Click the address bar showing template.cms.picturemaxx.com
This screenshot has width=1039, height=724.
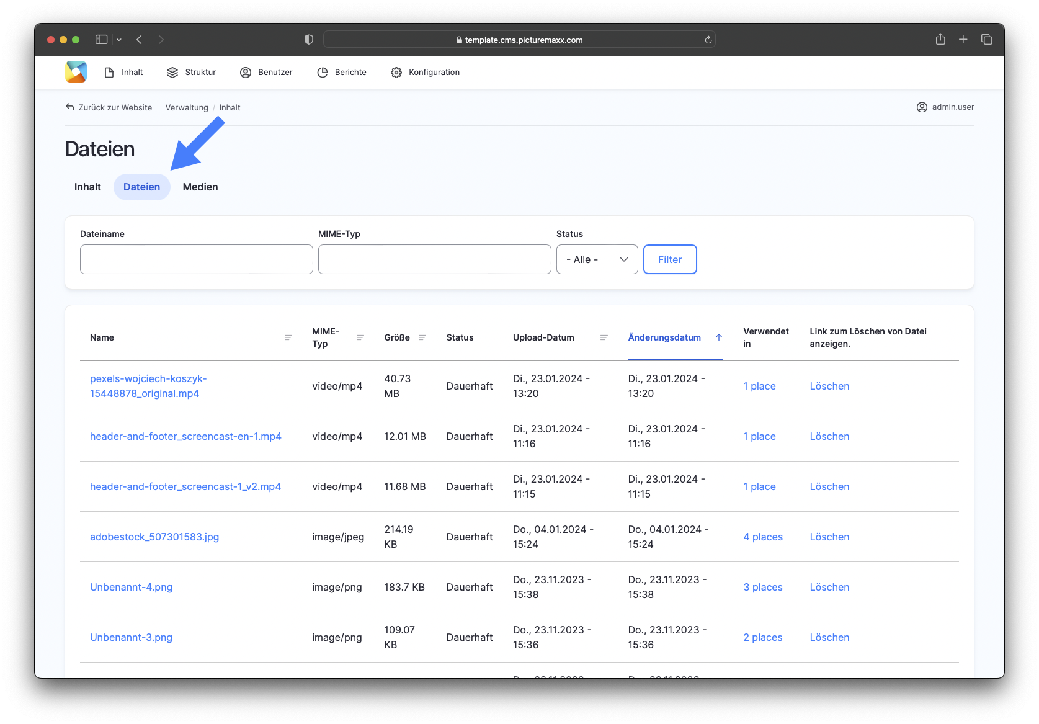[x=519, y=40]
